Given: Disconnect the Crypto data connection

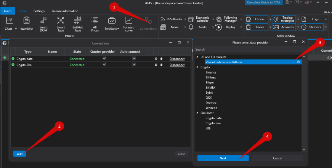Looking at the screenshot, I should pyautogui.click(x=177, y=59).
